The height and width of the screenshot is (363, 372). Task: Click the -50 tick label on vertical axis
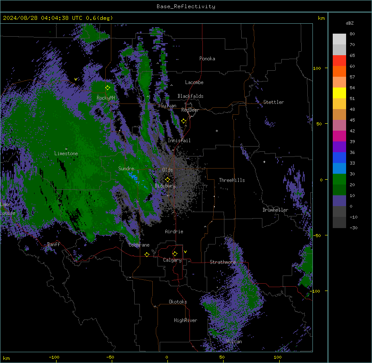pos(317,235)
